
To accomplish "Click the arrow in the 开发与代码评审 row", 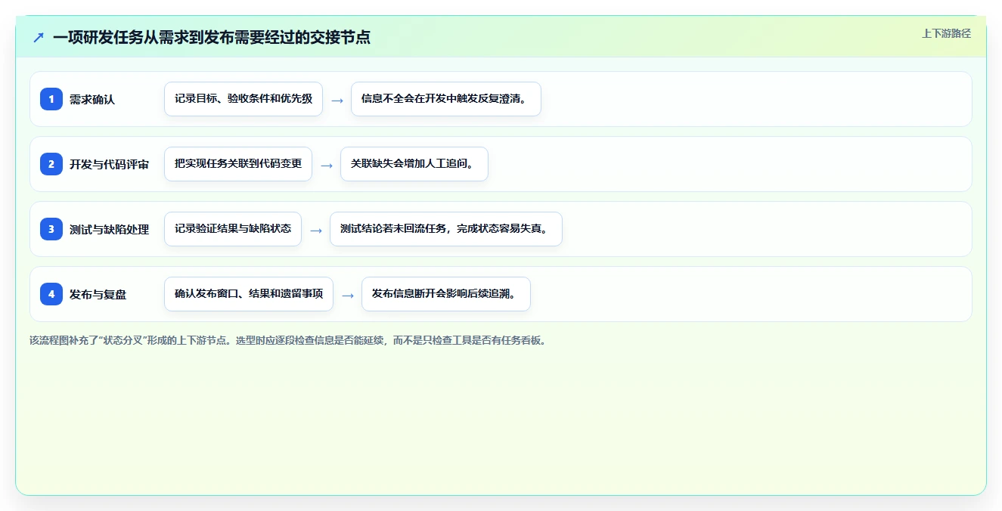I will tap(327, 165).
